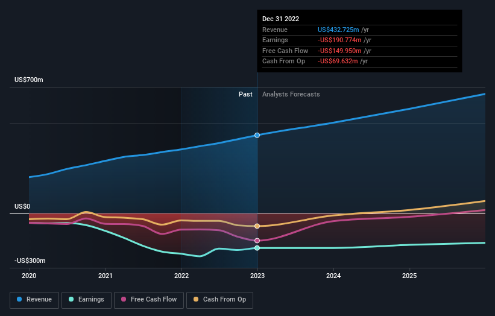Click the -US$69.632m cash from op value
This screenshot has height=316, width=495.
(x=338, y=62)
